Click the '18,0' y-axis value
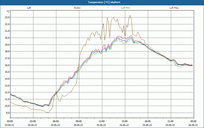 click(x=7, y=51)
